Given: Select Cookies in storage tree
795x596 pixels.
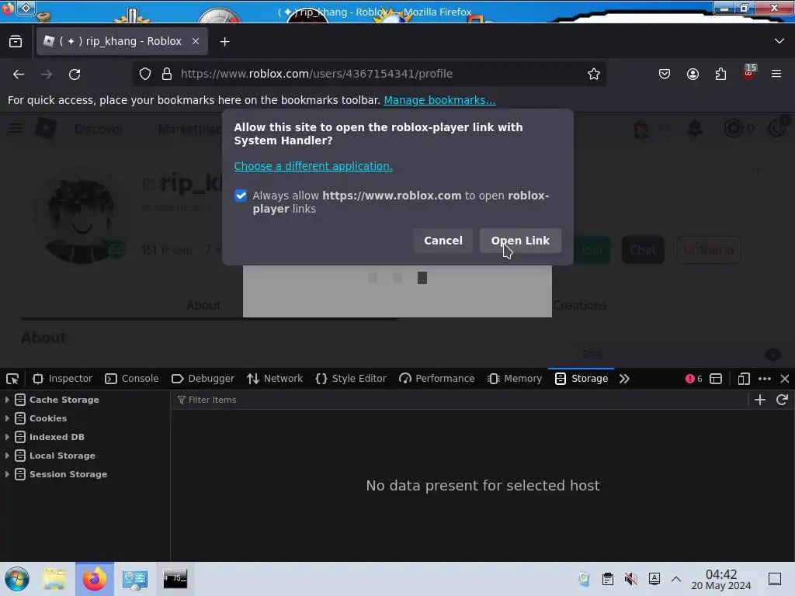Looking at the screenshot, I should pyautogui.click(x=47, y=418).
